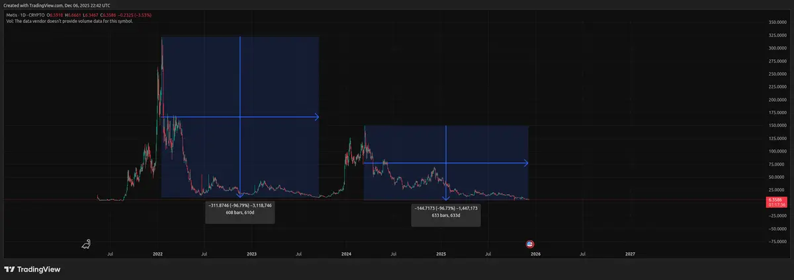Click the -75.0000 price axis label
The width and height of the screenshot is (794, 280).
tap(777, 242)
